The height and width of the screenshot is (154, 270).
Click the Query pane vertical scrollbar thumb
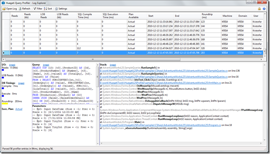98,77
